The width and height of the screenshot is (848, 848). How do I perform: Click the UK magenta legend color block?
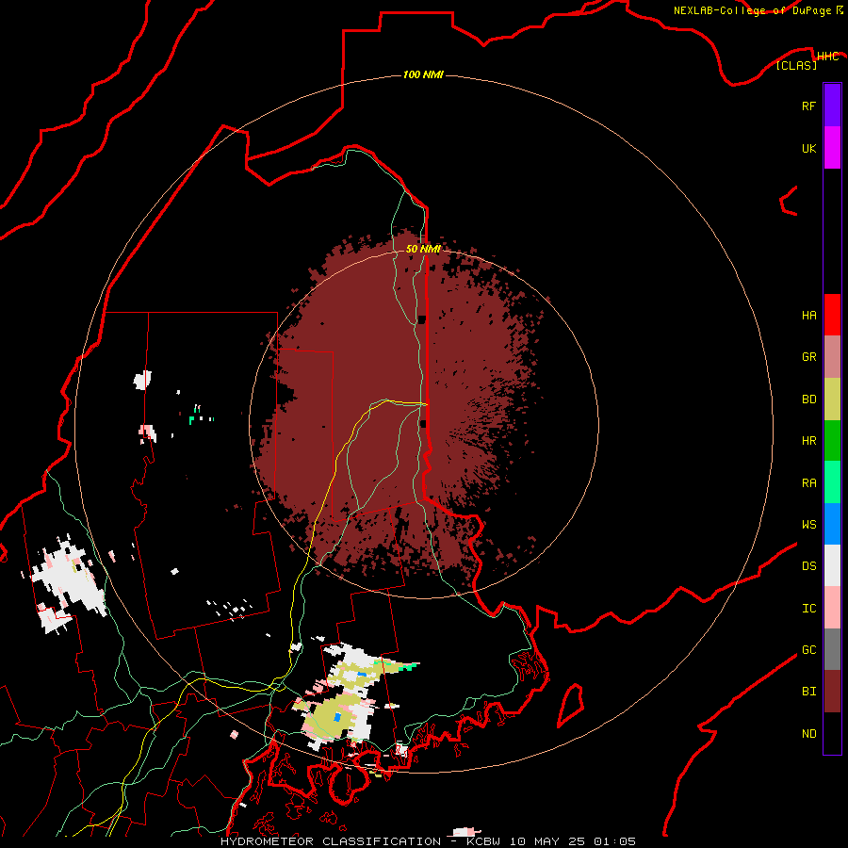832,148
